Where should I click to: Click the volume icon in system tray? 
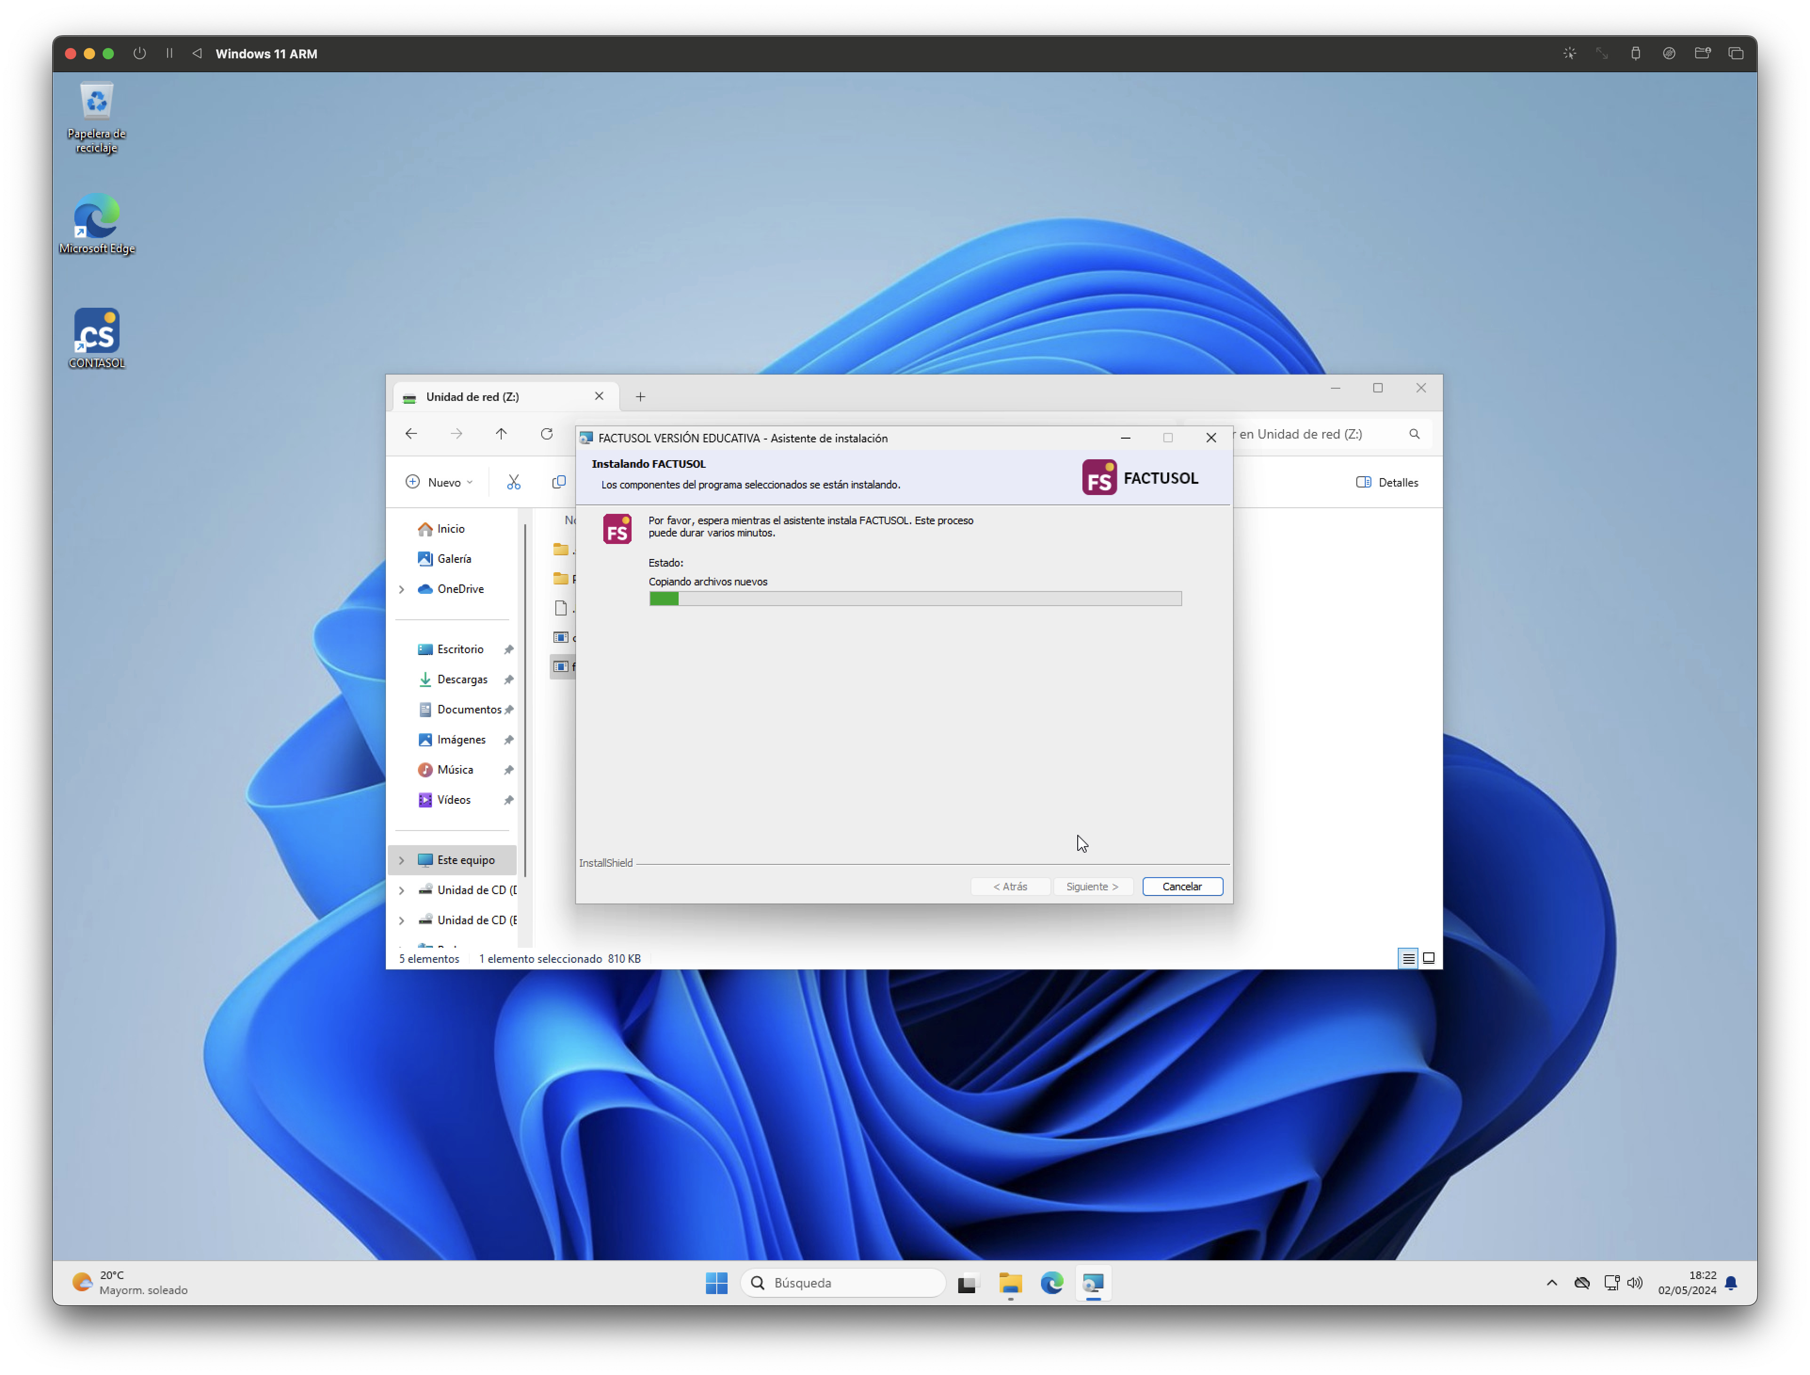click(x=1635, y=1282)
